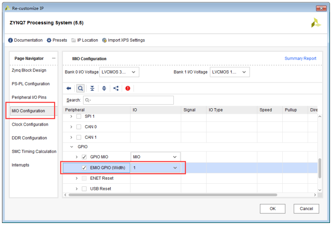Click the scroll up arrow
334x227 pixels.
tap(320, 116)
